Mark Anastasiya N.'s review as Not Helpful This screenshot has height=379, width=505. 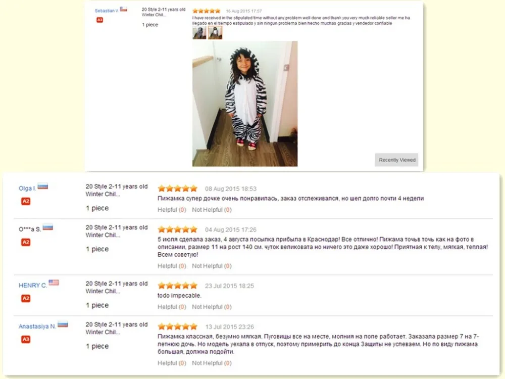point(212,363)
